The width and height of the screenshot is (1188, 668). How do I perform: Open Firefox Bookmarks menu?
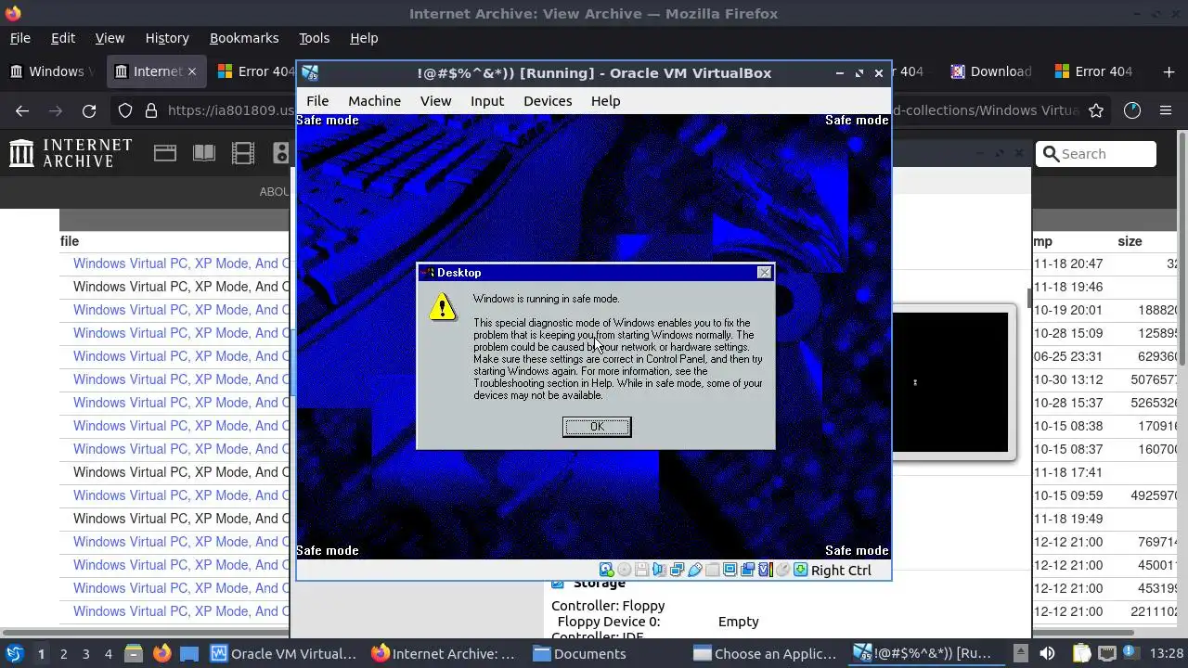(x=244, y=38)
